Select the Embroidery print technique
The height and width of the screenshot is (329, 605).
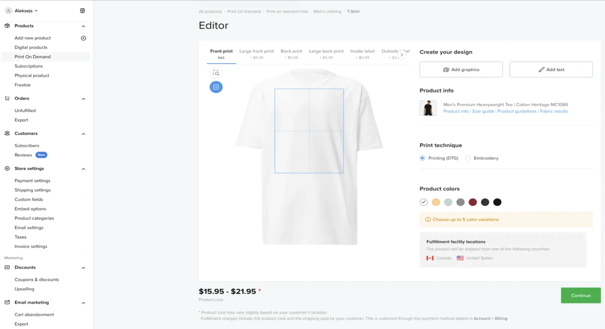468,158
